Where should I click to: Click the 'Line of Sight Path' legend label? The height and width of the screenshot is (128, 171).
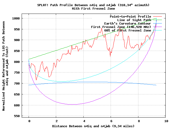[x=134, y=20]
